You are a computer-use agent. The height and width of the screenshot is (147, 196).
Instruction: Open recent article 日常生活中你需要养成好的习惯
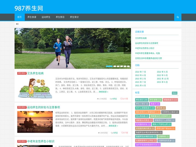(x=149, y=58)
